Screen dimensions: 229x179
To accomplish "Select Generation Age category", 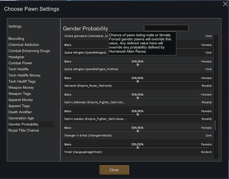I will point(21,118).
